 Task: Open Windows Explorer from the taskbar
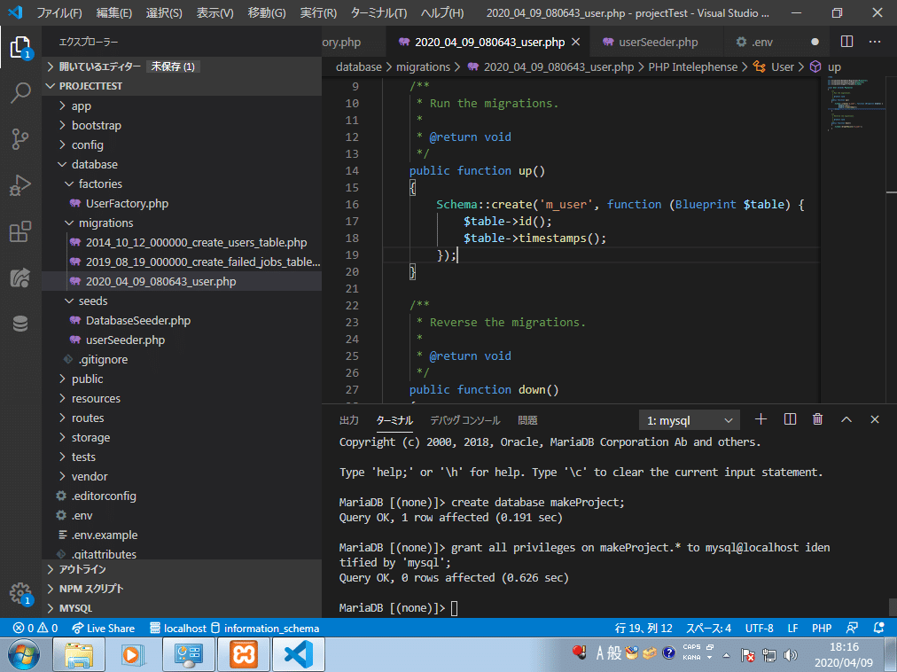pyautogui.click(x=78, y=654)
